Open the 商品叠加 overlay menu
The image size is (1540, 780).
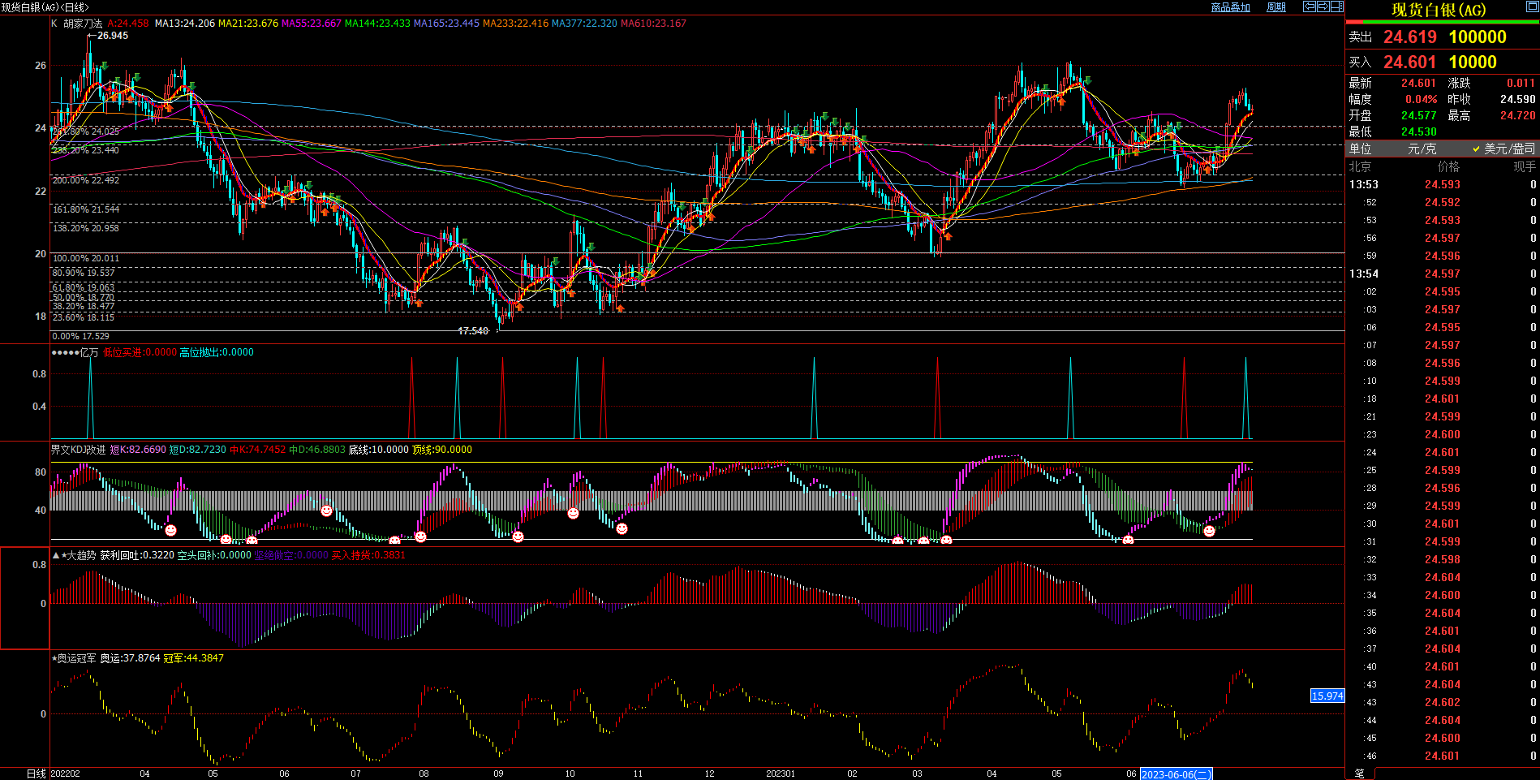point(1230,7)
